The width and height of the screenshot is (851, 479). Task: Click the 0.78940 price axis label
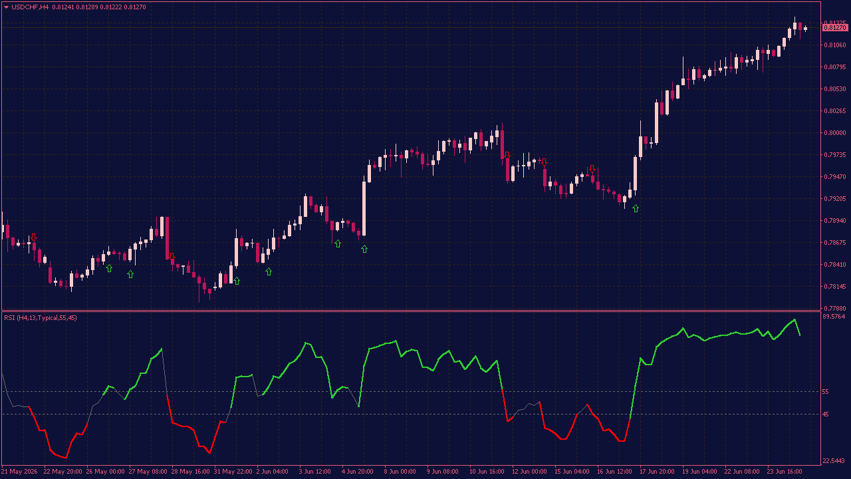coord(834,221)
